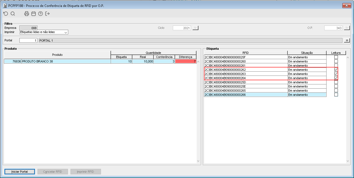Image resolution: width=354 pixels, height=178 pixels.
Task: Click the Cancelar RFID button
Action: coord(53,172)
